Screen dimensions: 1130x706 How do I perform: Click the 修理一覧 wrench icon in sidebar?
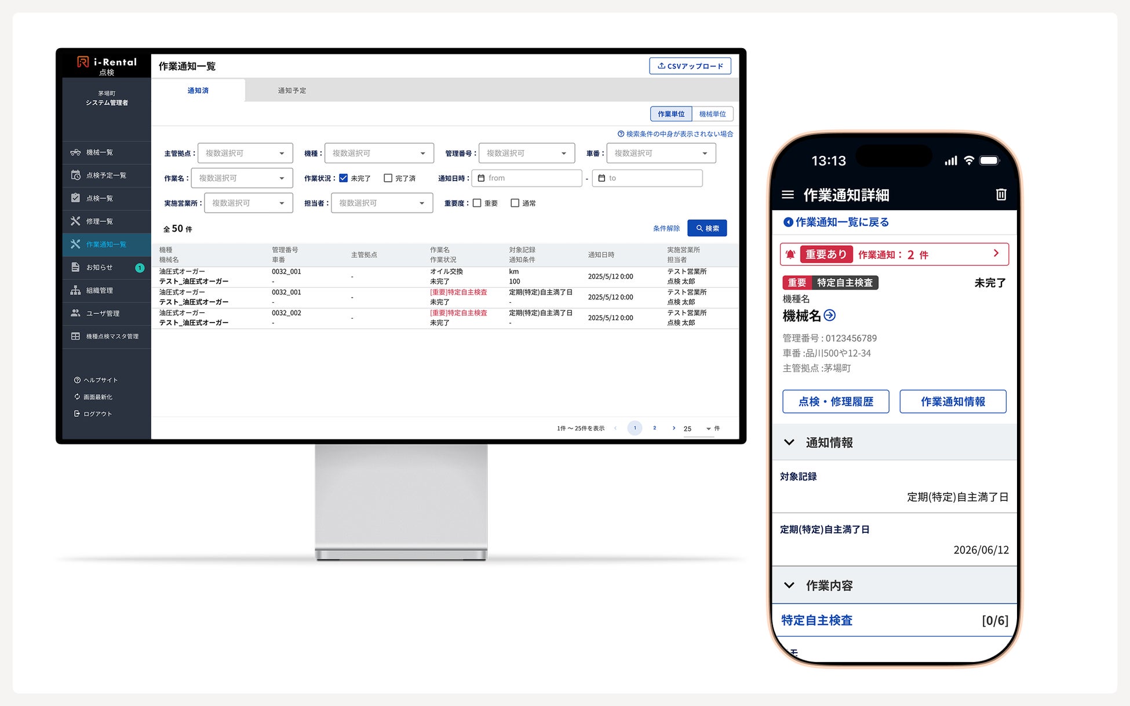click(x=75, y=221)
